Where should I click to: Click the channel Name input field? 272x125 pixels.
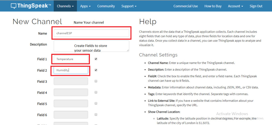pos(91,33)
